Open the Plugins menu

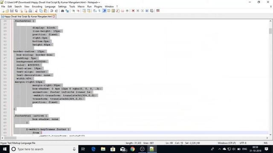98,6
